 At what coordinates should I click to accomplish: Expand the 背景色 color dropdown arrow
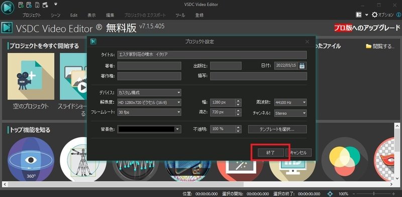tap(178, 129)
